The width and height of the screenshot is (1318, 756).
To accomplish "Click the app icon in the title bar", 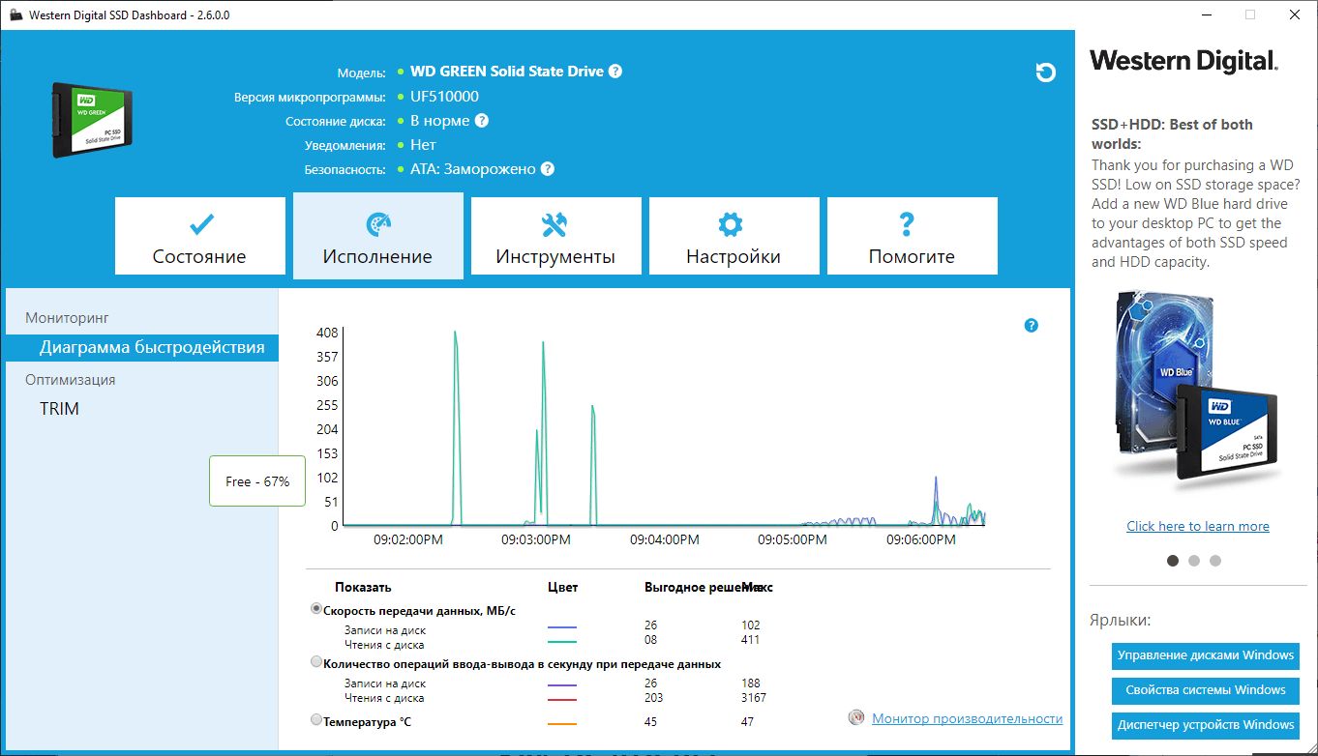I will pos(16,15).
